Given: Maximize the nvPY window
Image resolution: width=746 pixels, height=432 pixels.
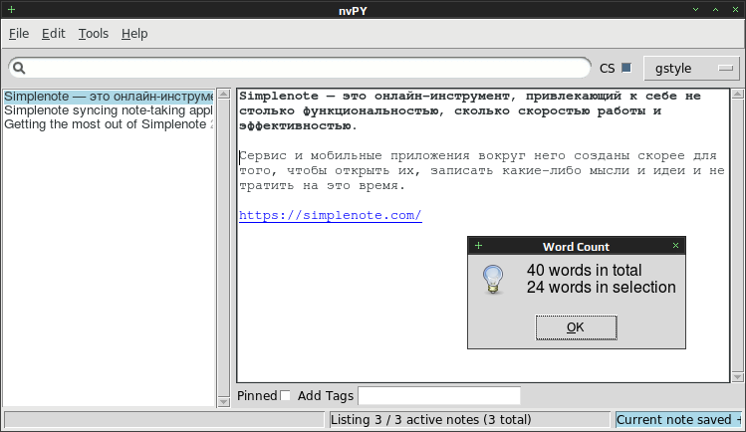Looking at the screenshot, I should pyautogui.click(x=715, y=10).
